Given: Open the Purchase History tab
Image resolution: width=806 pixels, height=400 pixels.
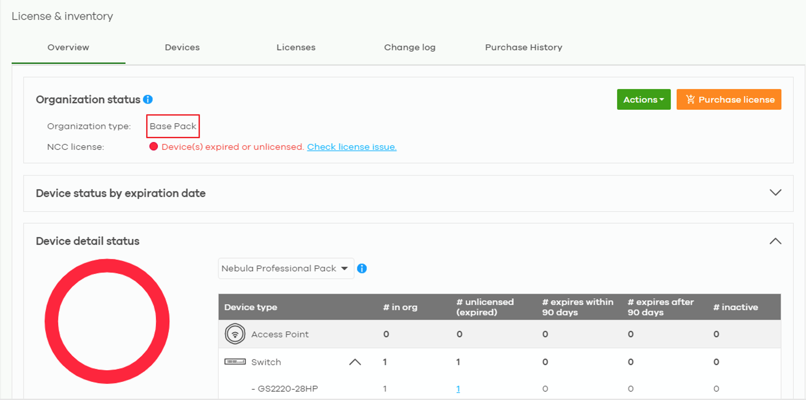Looking at the screenshot, I should coord(524,47).
